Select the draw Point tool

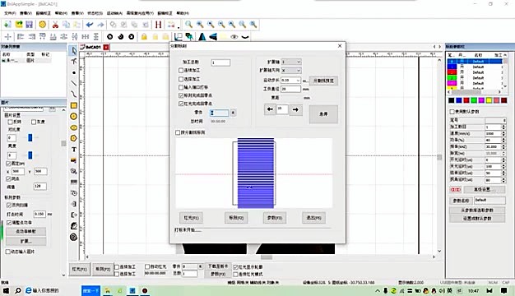(x=74, y=72)
